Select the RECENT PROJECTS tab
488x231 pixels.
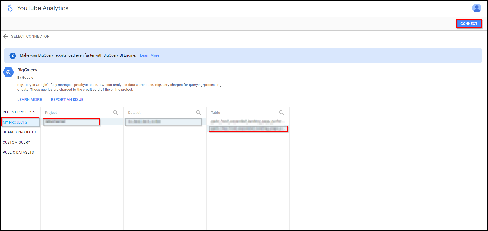[x=19, y=112]
